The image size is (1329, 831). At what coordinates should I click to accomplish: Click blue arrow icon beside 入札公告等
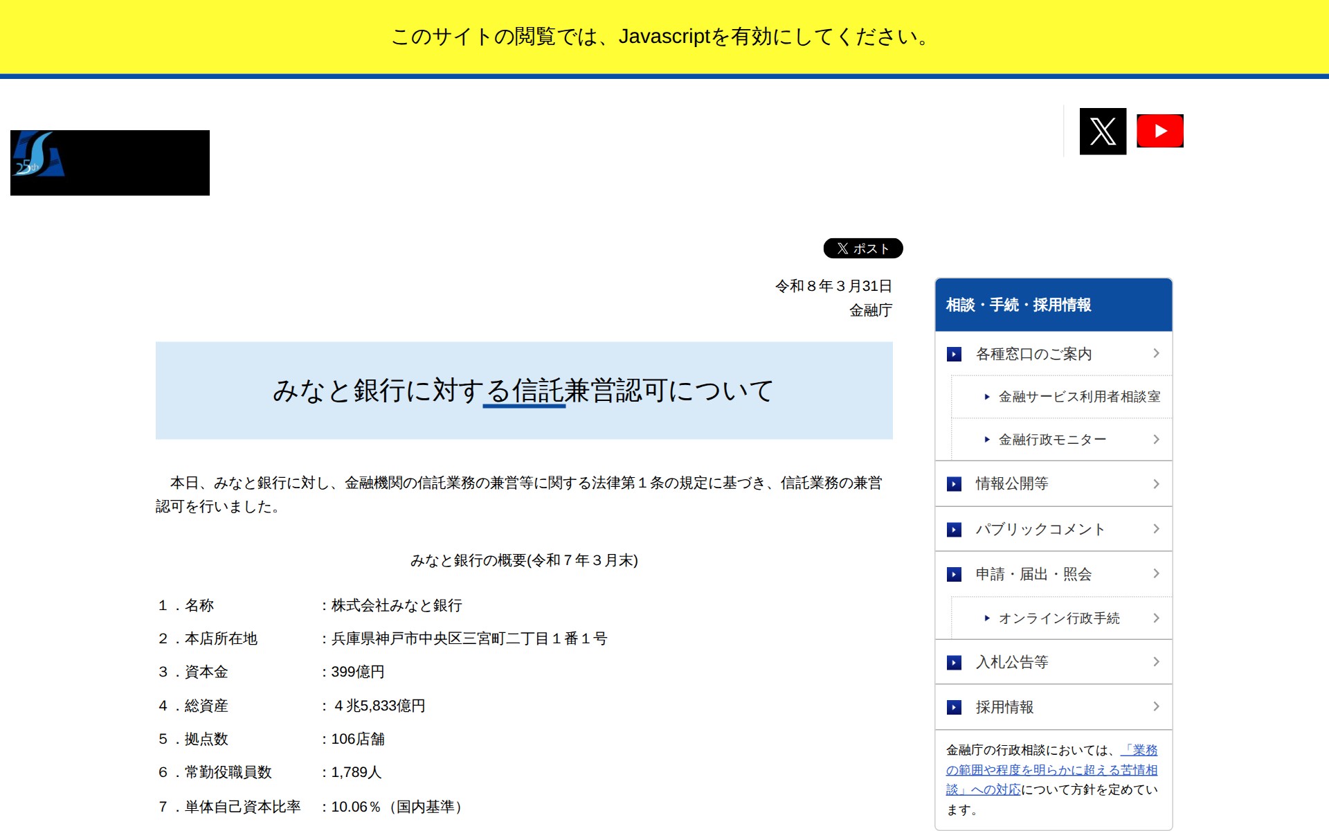pos(954,663)
